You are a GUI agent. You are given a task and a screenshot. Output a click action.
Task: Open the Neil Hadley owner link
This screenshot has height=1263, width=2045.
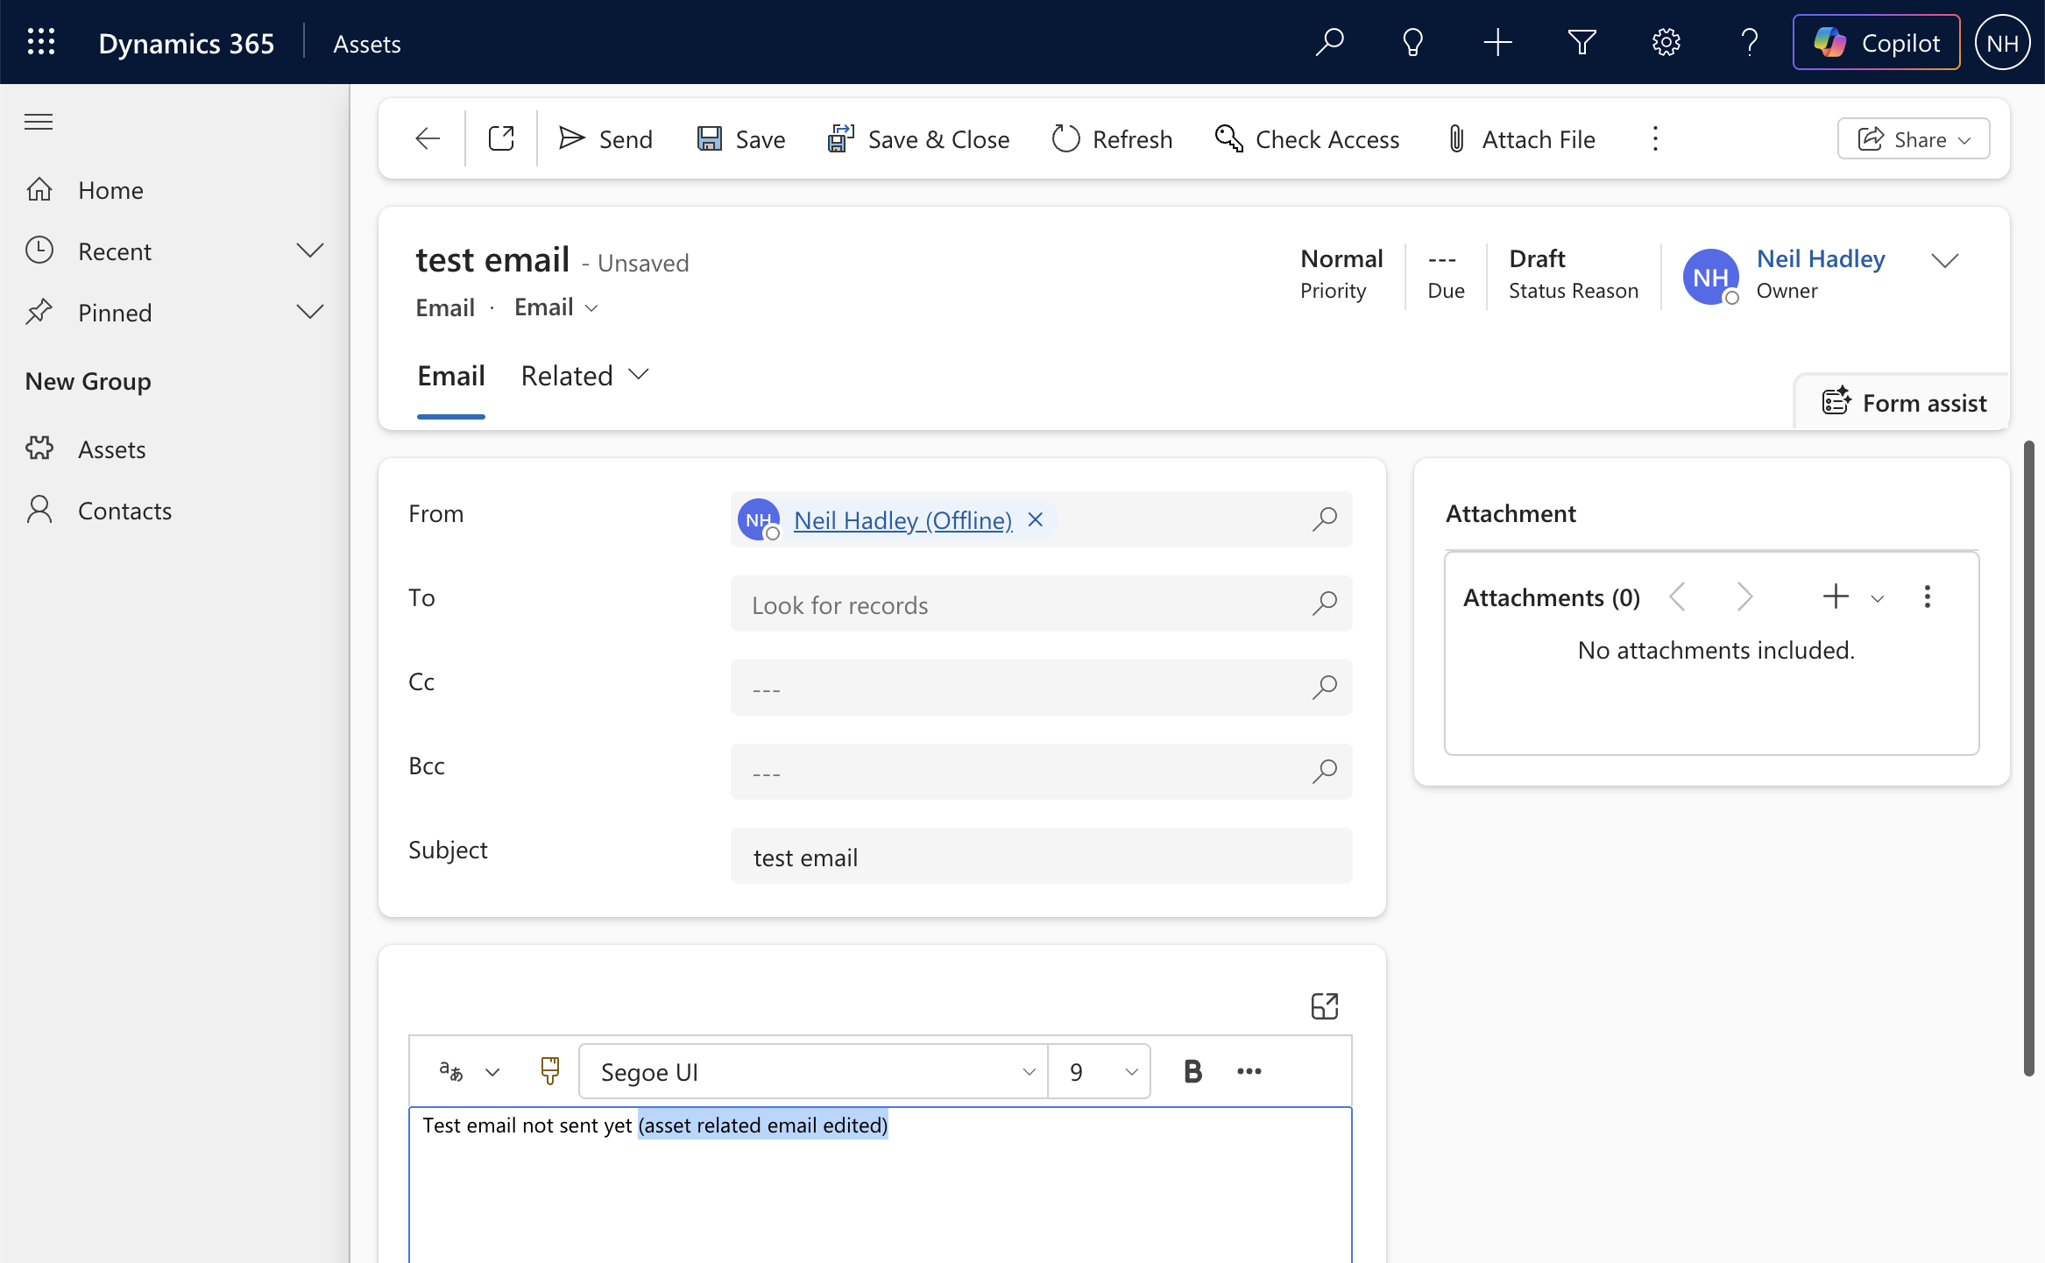[1821, 258]
